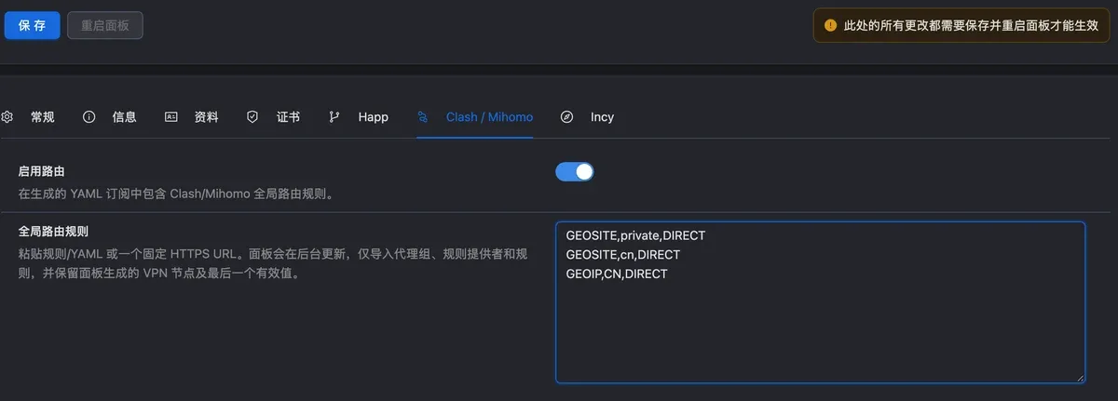Click the GEOIP,CN,DIRECT rule line
This screenshot has width=1118, height=401.
[x=617, y=274]
